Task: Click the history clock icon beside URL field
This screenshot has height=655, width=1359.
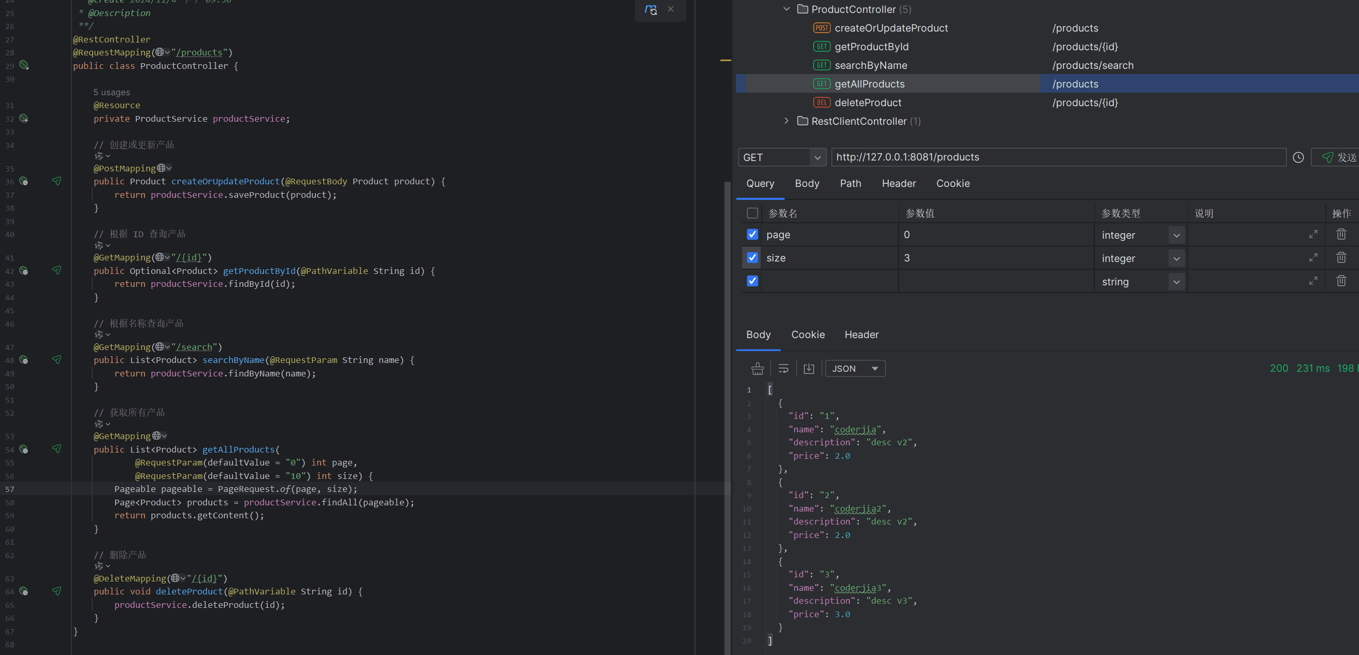Action: [1298, 157]
